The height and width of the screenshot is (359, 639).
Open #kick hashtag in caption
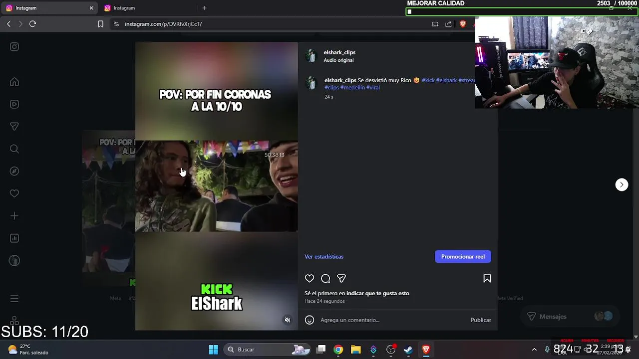click(x=428, y=80)
